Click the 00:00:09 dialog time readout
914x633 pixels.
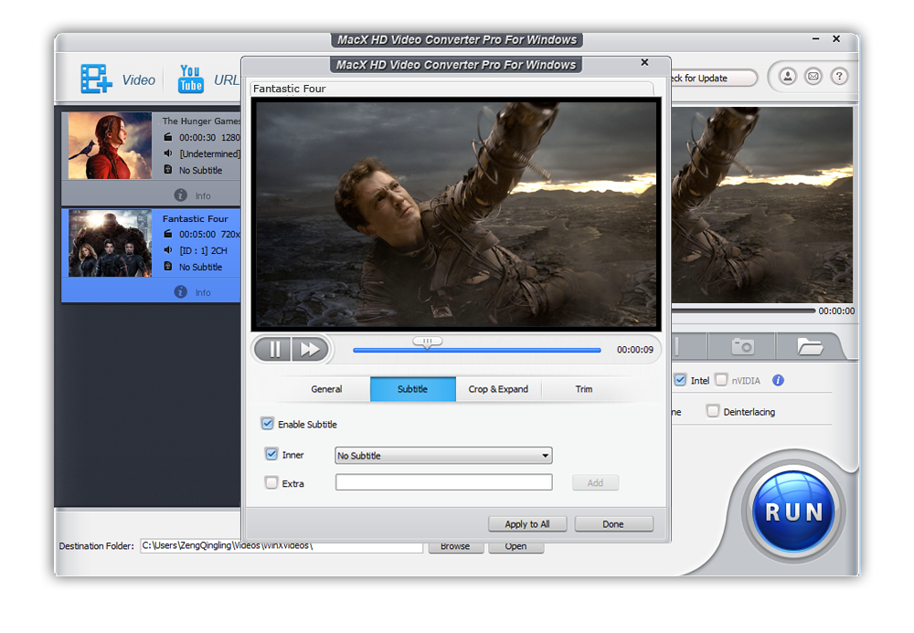point(635,350)
